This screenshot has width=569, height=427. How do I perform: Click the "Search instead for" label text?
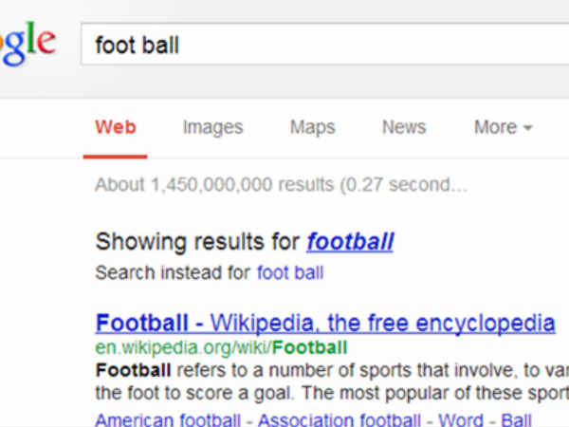[174, 273]
